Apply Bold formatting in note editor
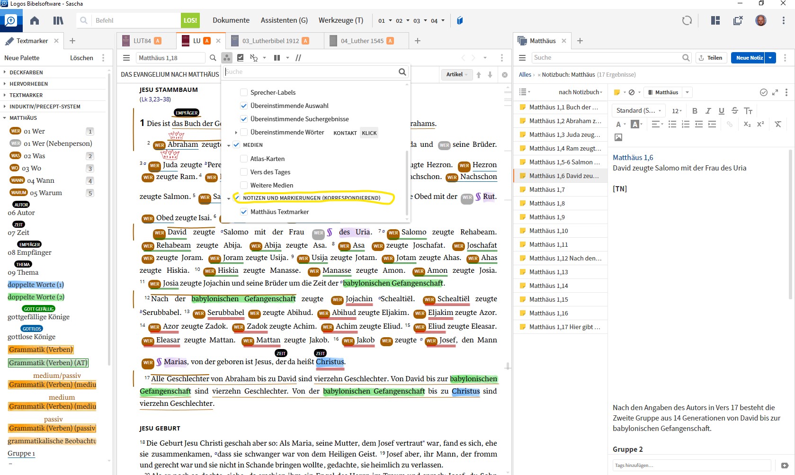 point(695,111)
